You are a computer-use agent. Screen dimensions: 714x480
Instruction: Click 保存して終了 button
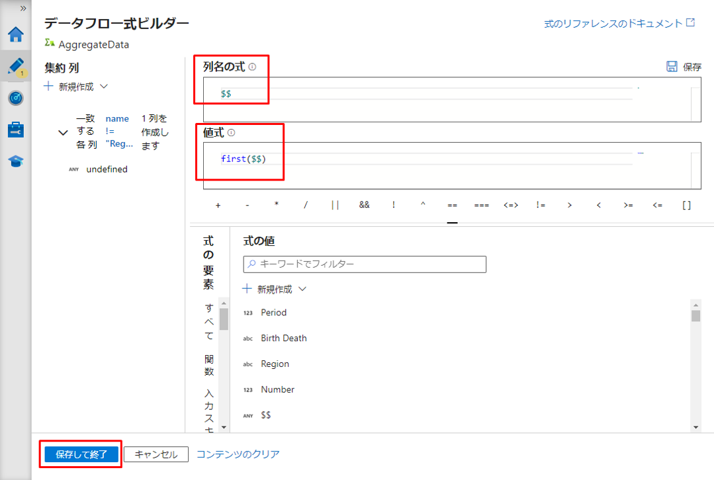tap(81, 454)
